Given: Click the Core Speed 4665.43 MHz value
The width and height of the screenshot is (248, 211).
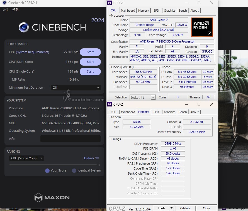Looking at the screenshot, I should coord(143,72).
